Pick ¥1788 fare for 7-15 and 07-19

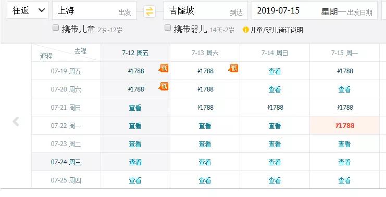tap(345, 71)
